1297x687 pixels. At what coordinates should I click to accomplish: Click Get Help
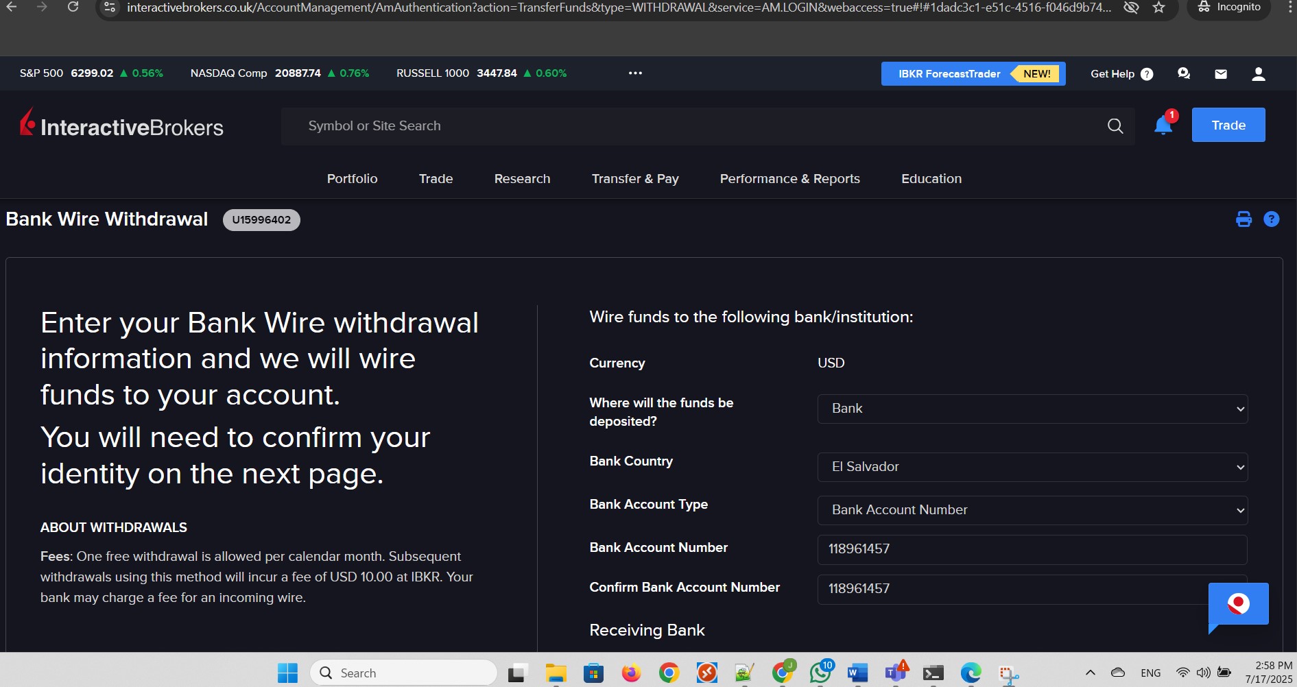coord(1121,74)
